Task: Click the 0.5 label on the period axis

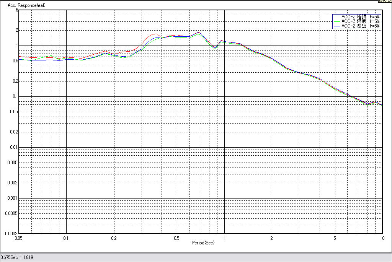Action: 176,238
